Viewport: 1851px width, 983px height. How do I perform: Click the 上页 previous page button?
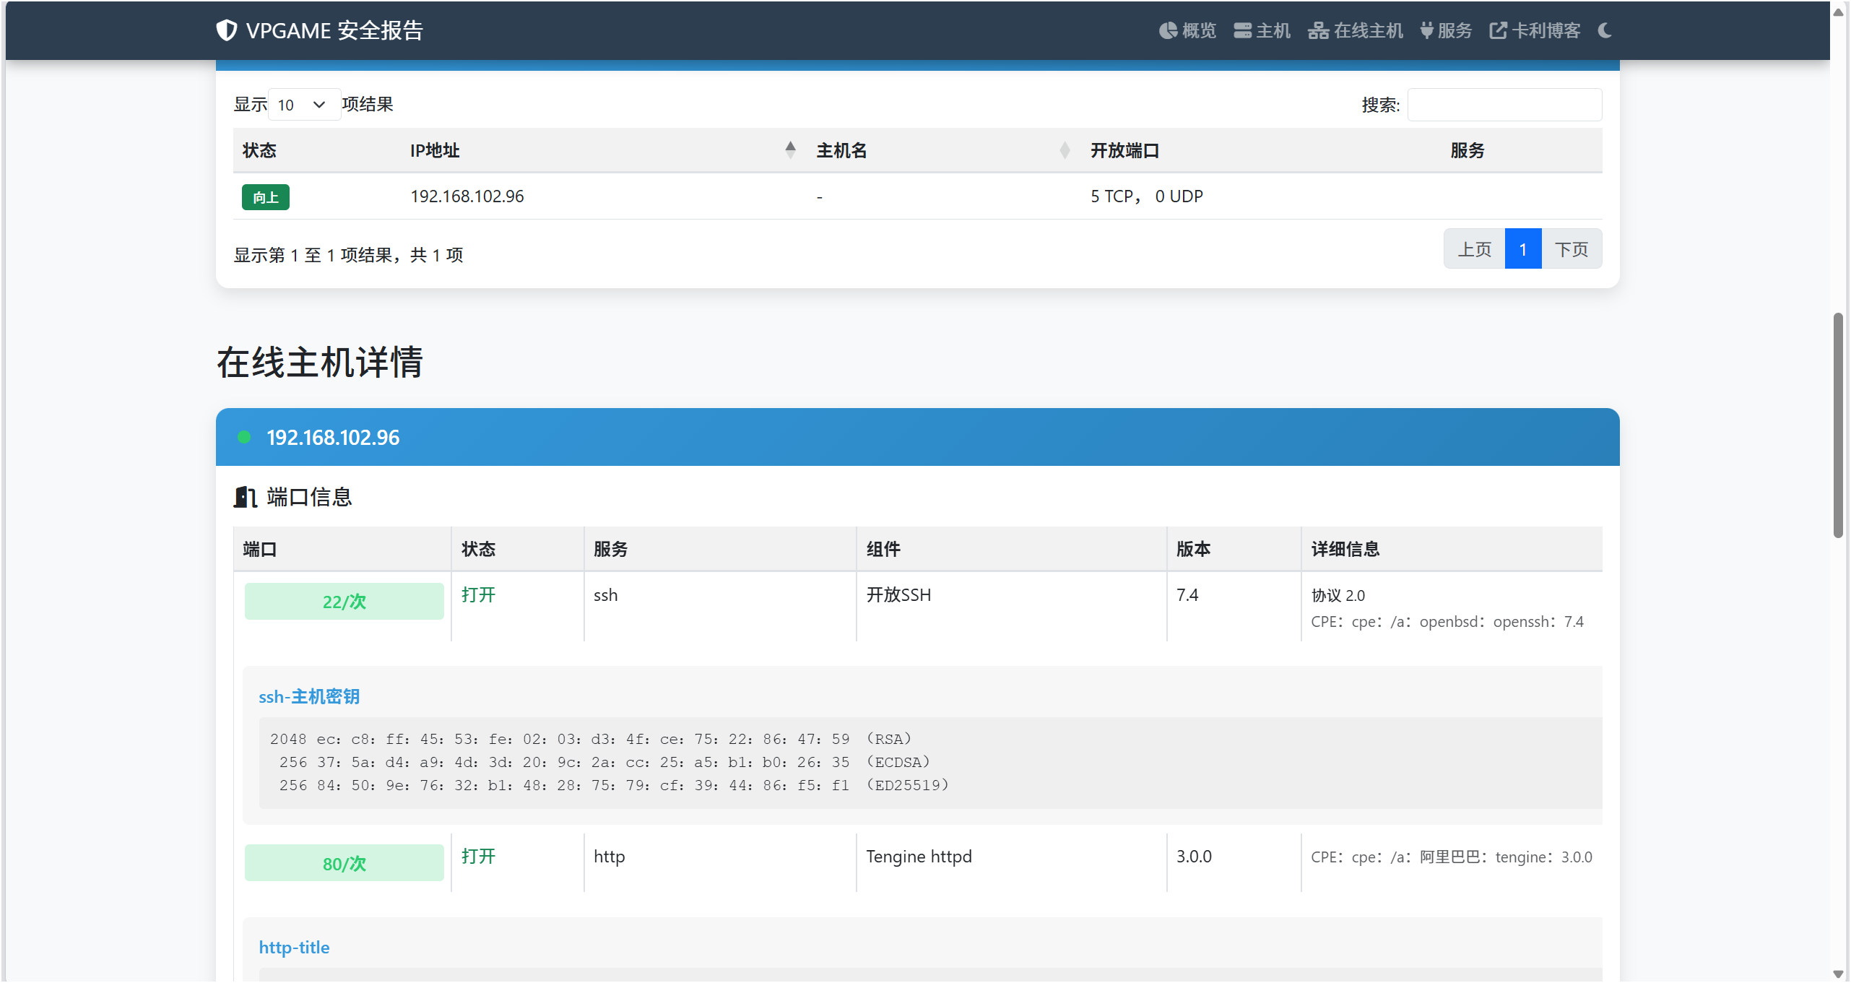click(x=1474, y=249)
